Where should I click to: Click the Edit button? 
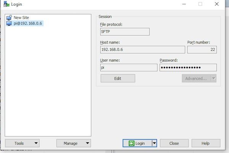click(x=118, y=78)
